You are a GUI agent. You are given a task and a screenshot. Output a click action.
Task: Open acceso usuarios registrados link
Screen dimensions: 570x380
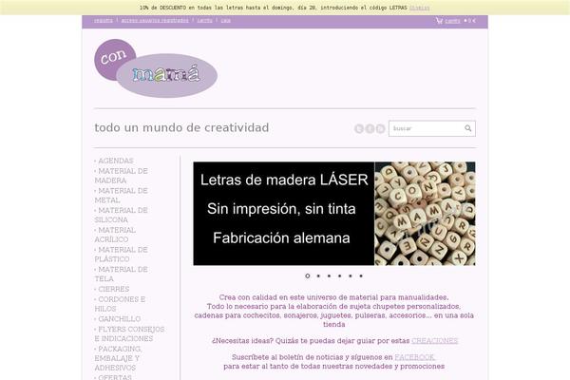pyautogui.click(x=155, y=20)
